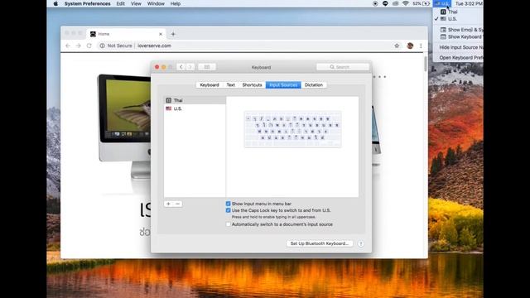Viewport: 530px width, 298px height.
Task: Enable automatic switch to document's input source
Action: (229, 224)
